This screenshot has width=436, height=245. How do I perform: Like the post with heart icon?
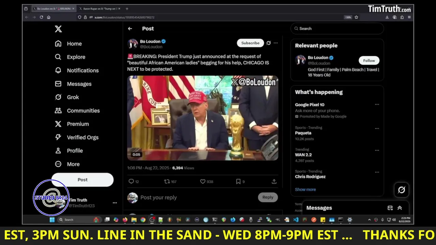point(202,182)
